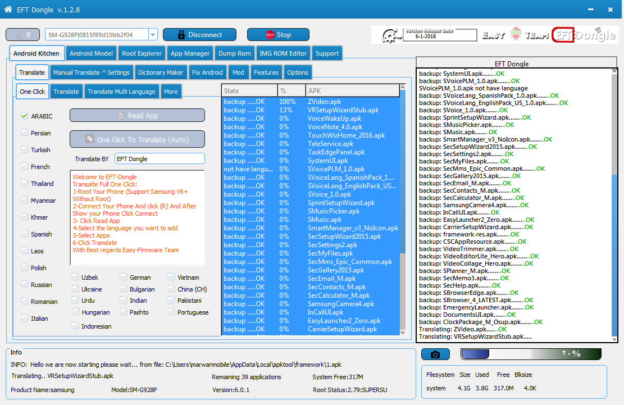Click the version release date field

[x=440, y=35]
